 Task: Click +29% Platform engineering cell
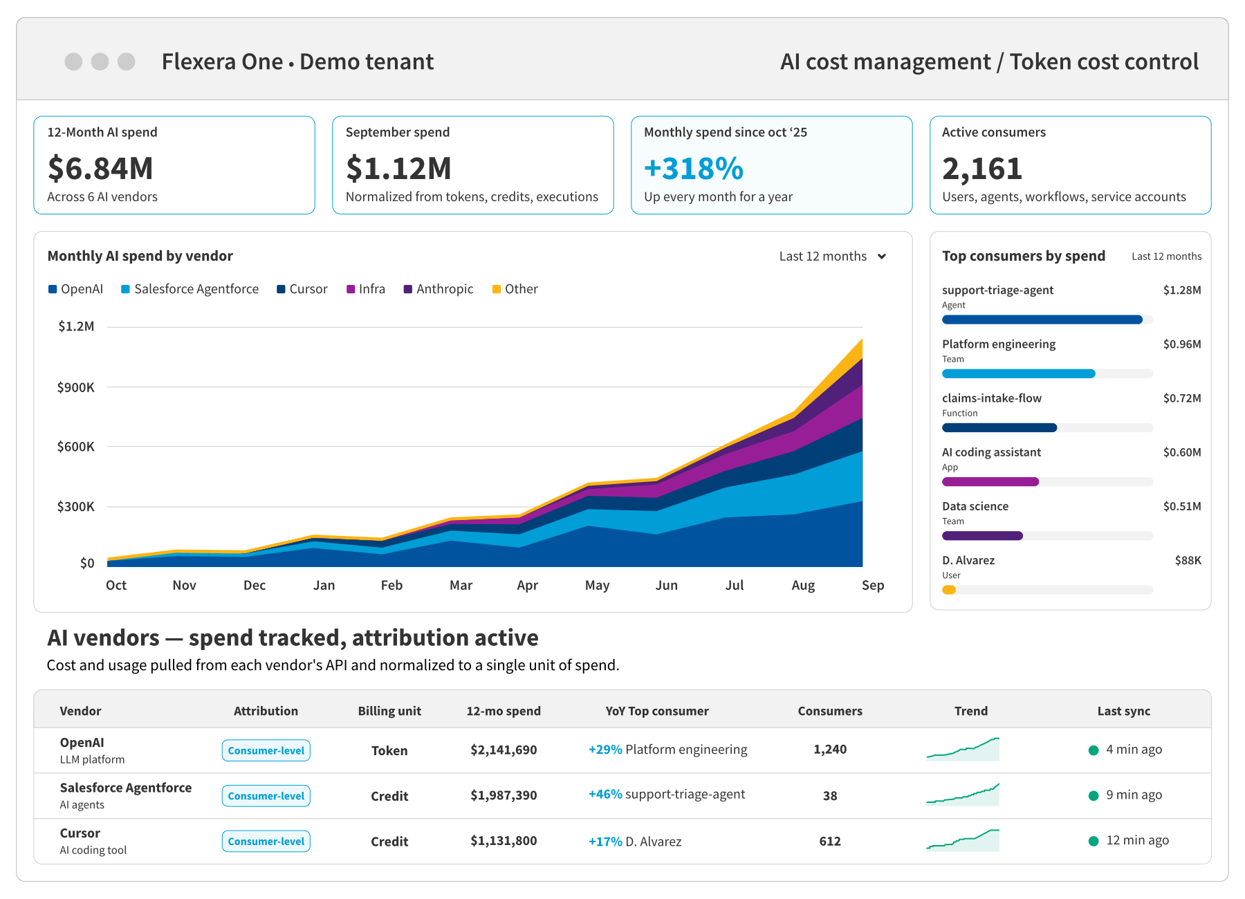click(668, 750)
